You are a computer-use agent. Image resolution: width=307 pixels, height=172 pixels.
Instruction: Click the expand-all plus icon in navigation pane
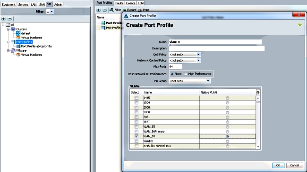click(x=3, y=19)
